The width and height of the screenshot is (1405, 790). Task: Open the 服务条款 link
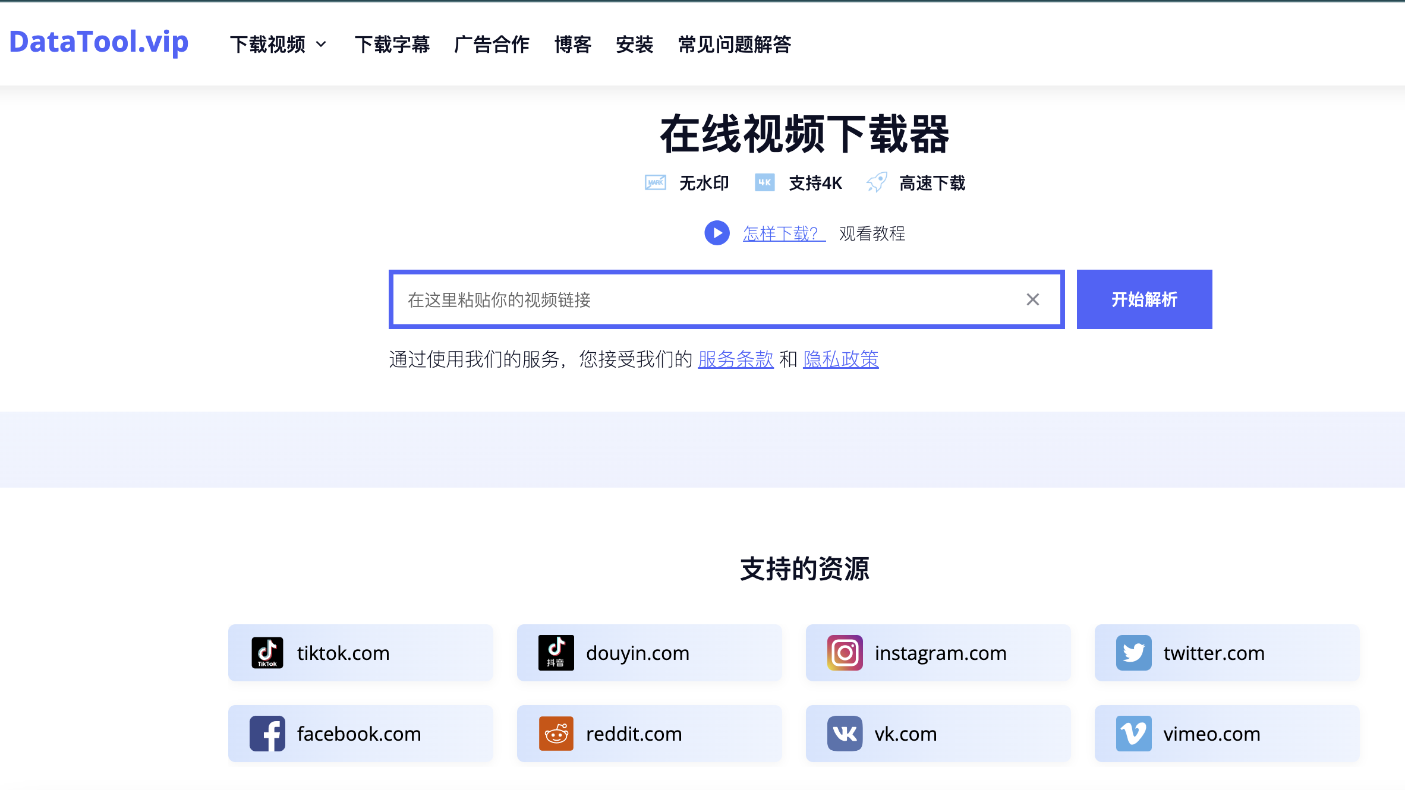[735, 359]
